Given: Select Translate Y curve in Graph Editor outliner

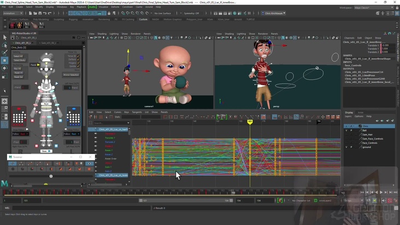Looking at the screenshot, I should (110, 138).
